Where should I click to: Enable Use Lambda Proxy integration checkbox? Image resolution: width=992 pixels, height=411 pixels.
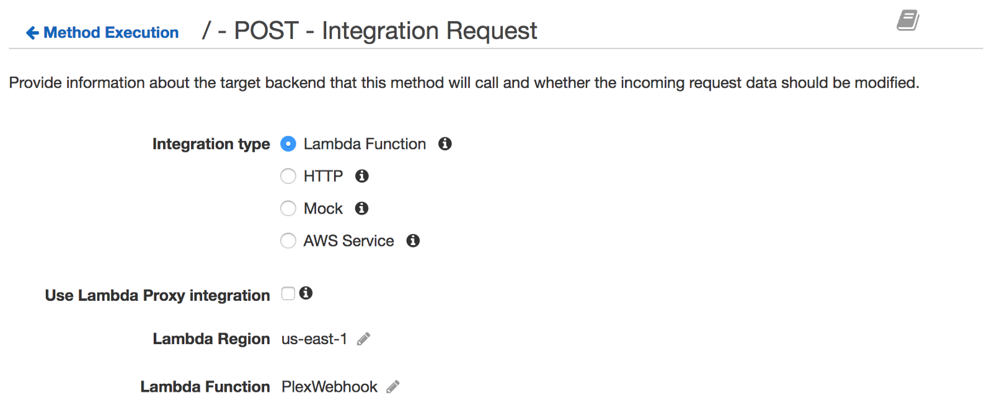288,293
